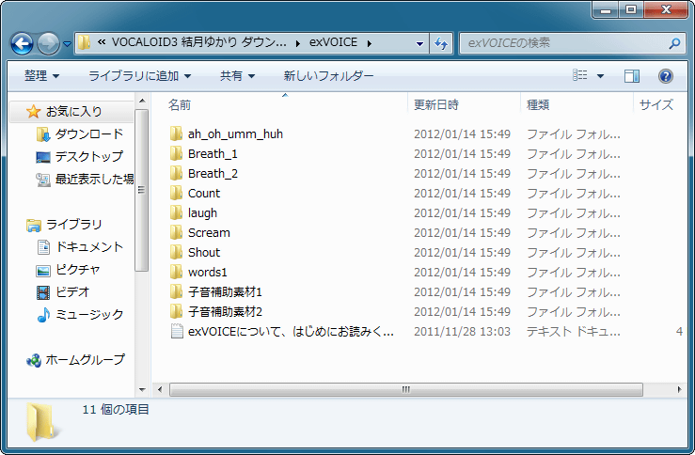695x455 pixels.
Task: Click the horizontal scrollbar right arrow
Action: pyautogui.click(x=680, y=389)
